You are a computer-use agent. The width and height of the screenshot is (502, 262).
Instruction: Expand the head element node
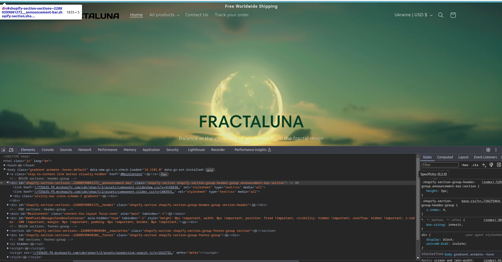(5, 165)
